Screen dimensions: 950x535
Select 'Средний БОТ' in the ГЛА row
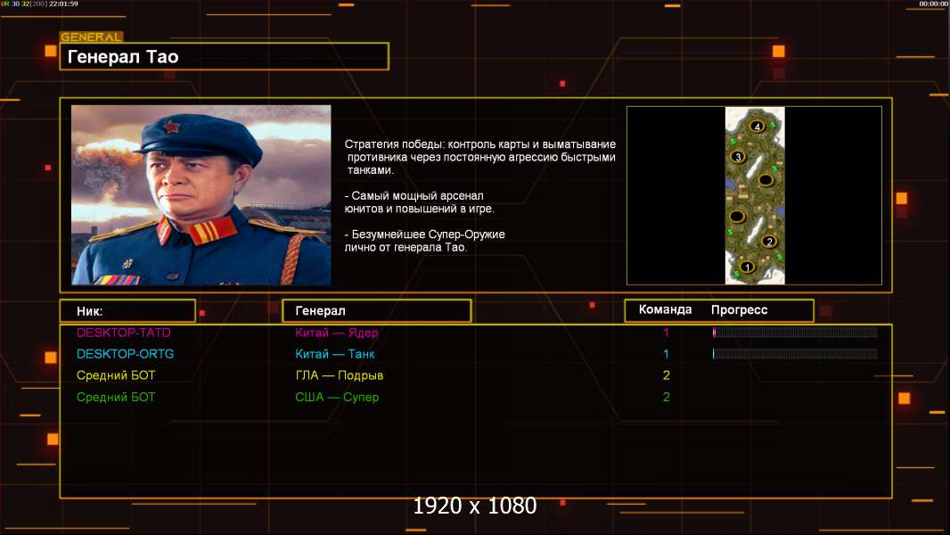116,375
